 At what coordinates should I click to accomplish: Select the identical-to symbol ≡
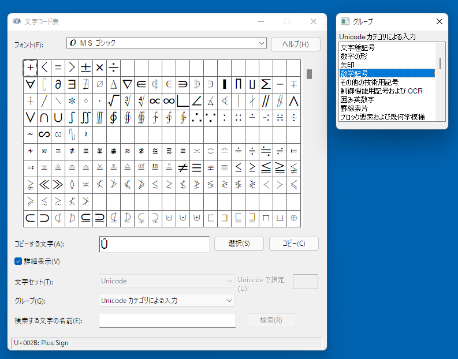click(196, 168)
